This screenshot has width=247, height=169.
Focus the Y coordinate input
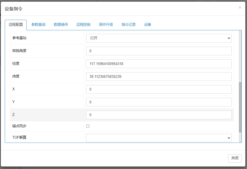pyautogui.click(x=159, y=102)
